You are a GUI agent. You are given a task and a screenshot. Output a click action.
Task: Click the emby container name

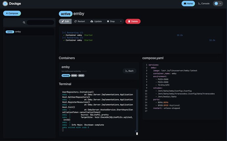click(x=65, y=67)
